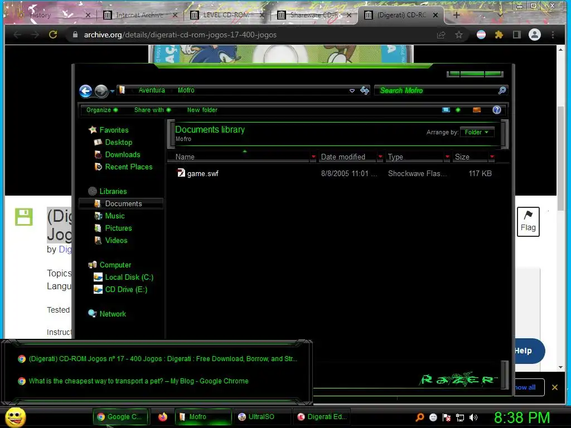Click the Shockwave Flash type cell
The image size is (571, 428).
coord(417,174)
